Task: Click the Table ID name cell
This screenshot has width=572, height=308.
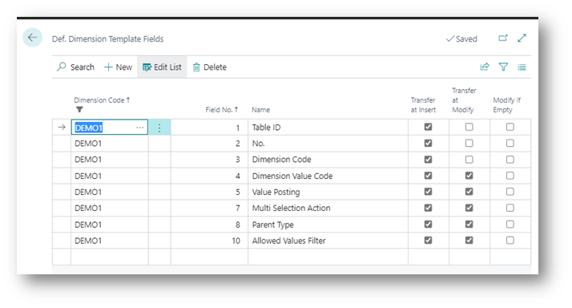Action: click(x=328, y=128)
